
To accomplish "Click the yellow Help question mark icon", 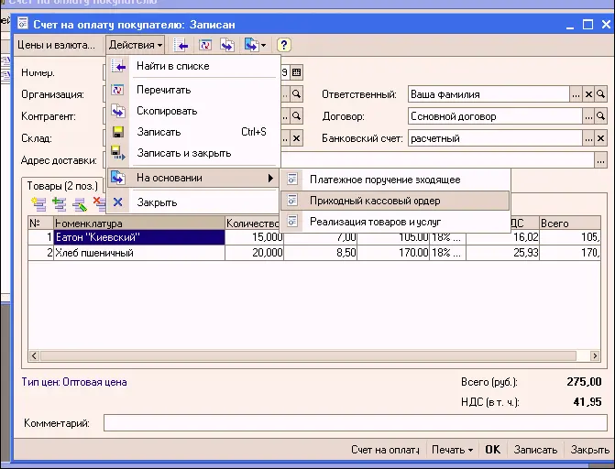I will (x=283, y=45).
